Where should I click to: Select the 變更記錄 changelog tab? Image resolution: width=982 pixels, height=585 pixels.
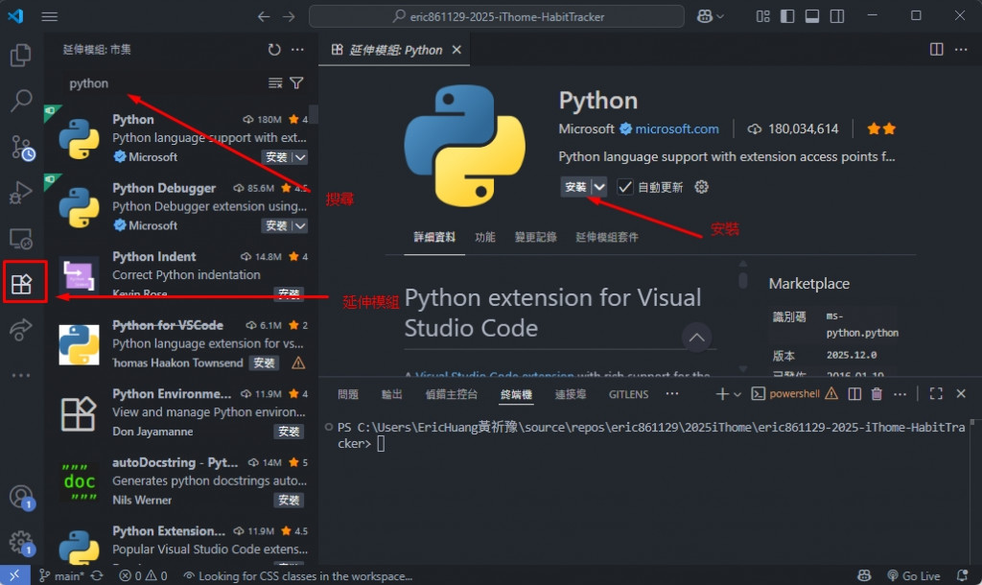coord(535,237)
